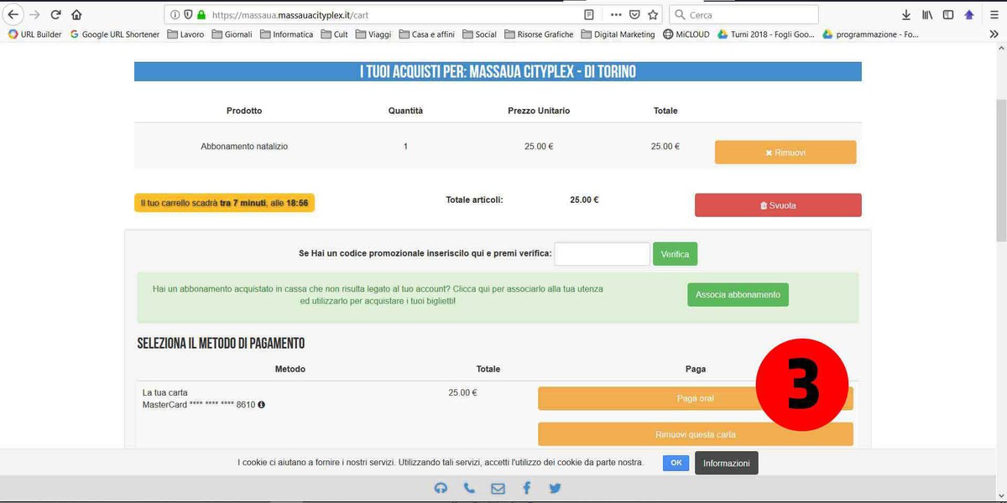Show site information in address bar
Viewport: 1007px width, 503px height.
pyautogui.click(x=175, y=14)
